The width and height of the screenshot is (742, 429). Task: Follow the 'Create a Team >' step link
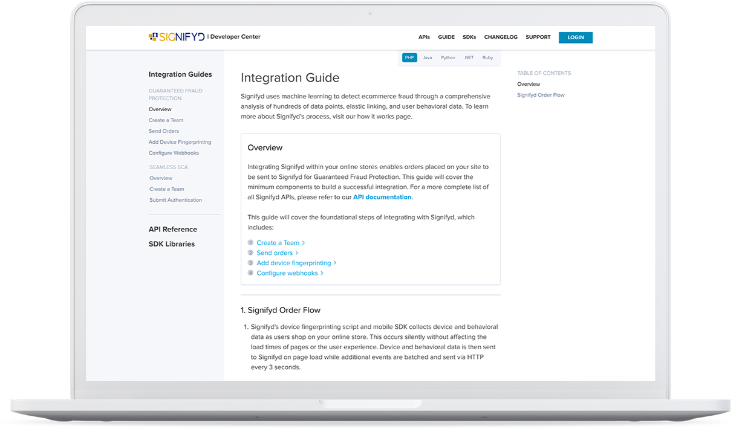pos(281,243)
